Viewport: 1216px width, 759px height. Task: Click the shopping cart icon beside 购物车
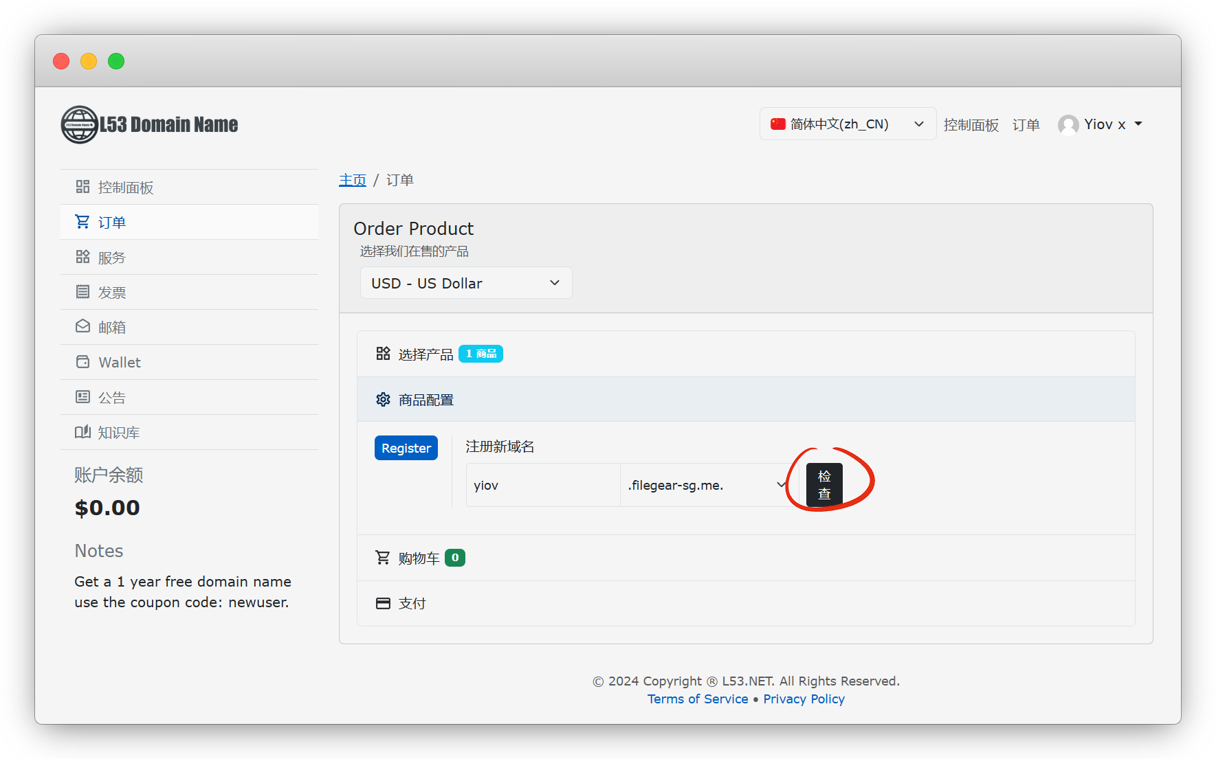383,558
